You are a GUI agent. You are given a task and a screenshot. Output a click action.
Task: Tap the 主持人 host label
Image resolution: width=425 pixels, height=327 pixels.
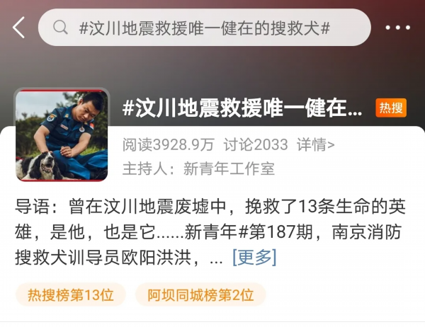click(149, 169)
